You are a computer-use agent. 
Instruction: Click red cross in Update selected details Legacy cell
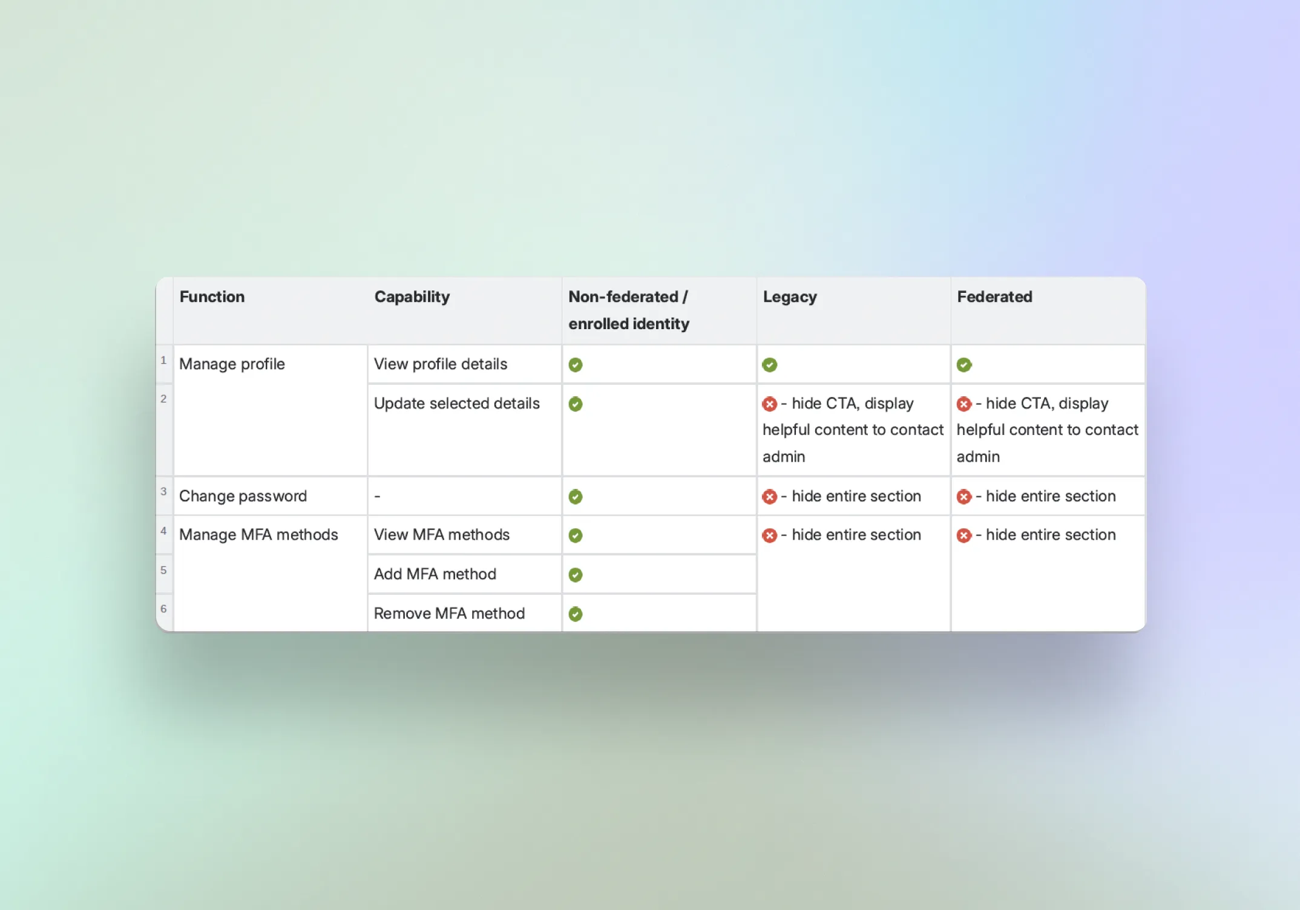click(x=769, y=404)
